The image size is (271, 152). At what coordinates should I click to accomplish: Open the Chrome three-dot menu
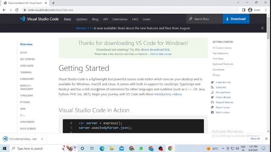[266, 10]
